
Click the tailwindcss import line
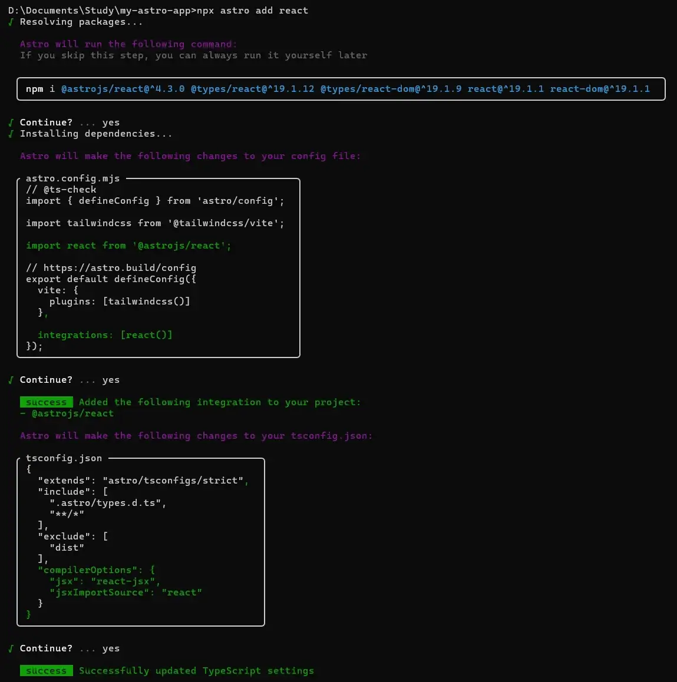[x=155, y=223]
